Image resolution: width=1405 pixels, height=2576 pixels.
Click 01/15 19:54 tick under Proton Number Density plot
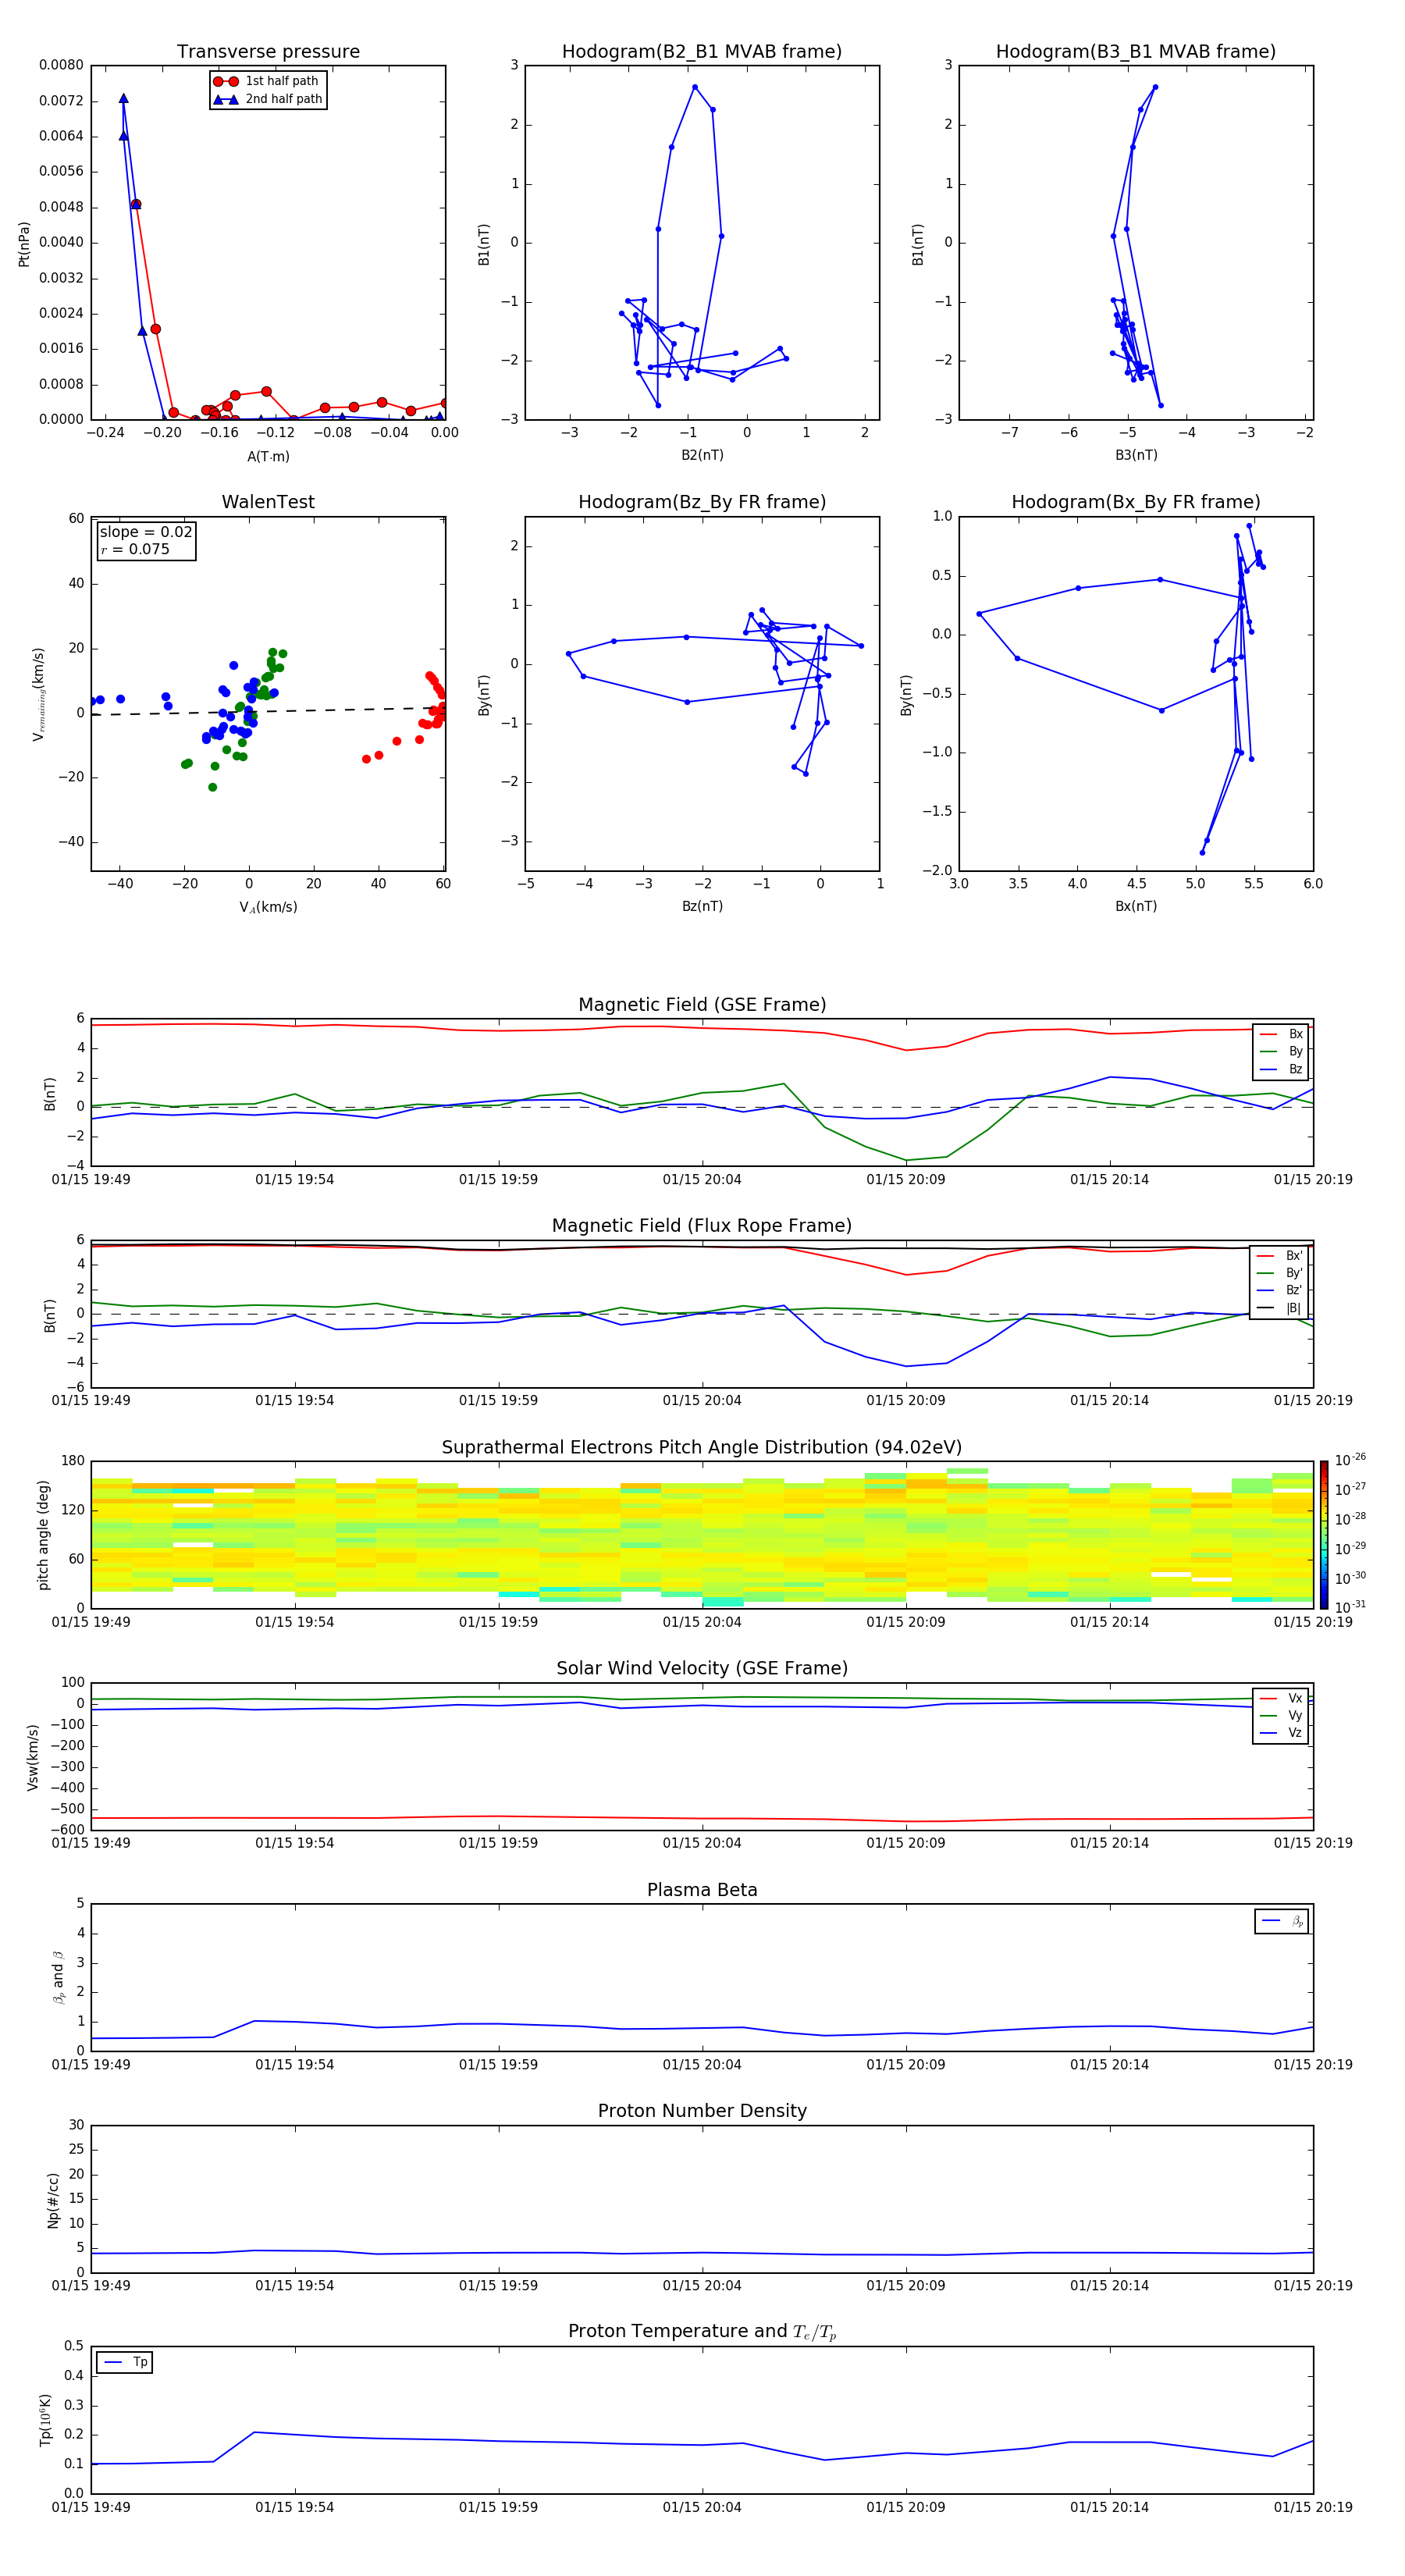(x=294, y=2285)
